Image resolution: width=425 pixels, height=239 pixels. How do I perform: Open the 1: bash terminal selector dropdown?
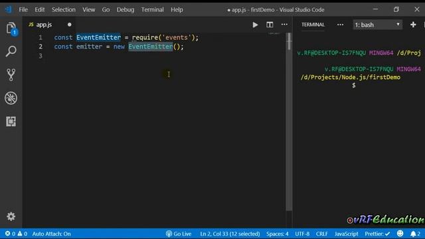(x=377, y=25)
